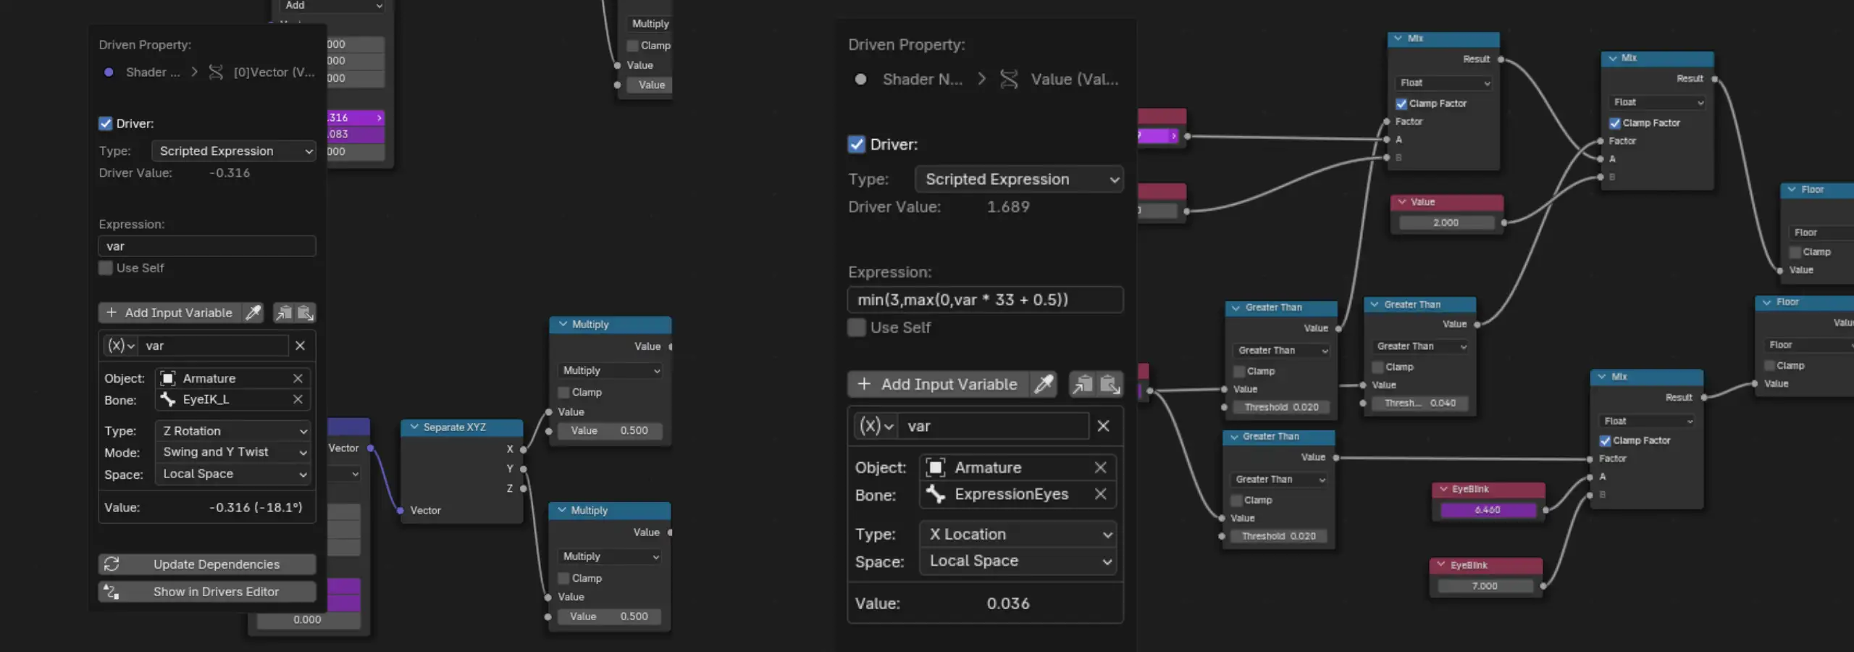Click the driver icon before [0]Vector path
Viewport: 1854px width, 652px height.
pos(216,72)
